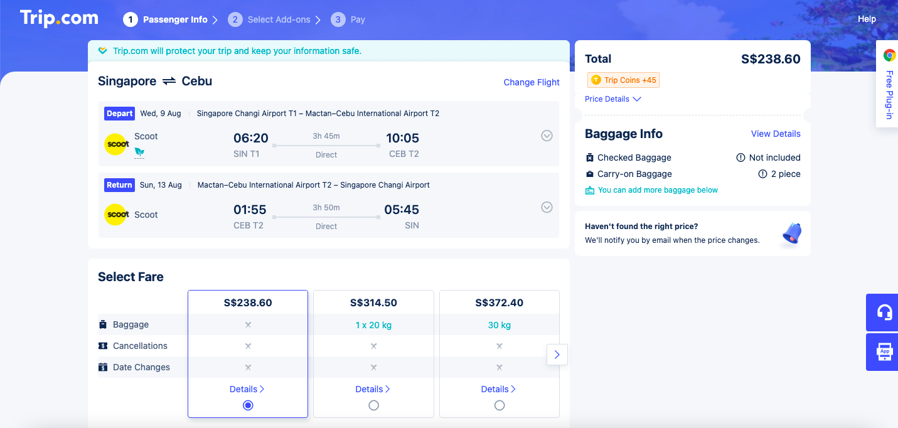Viewport: 898px width, 428px height.
Task: Expand the depart flight details chevron
Action: click(547, 136)
